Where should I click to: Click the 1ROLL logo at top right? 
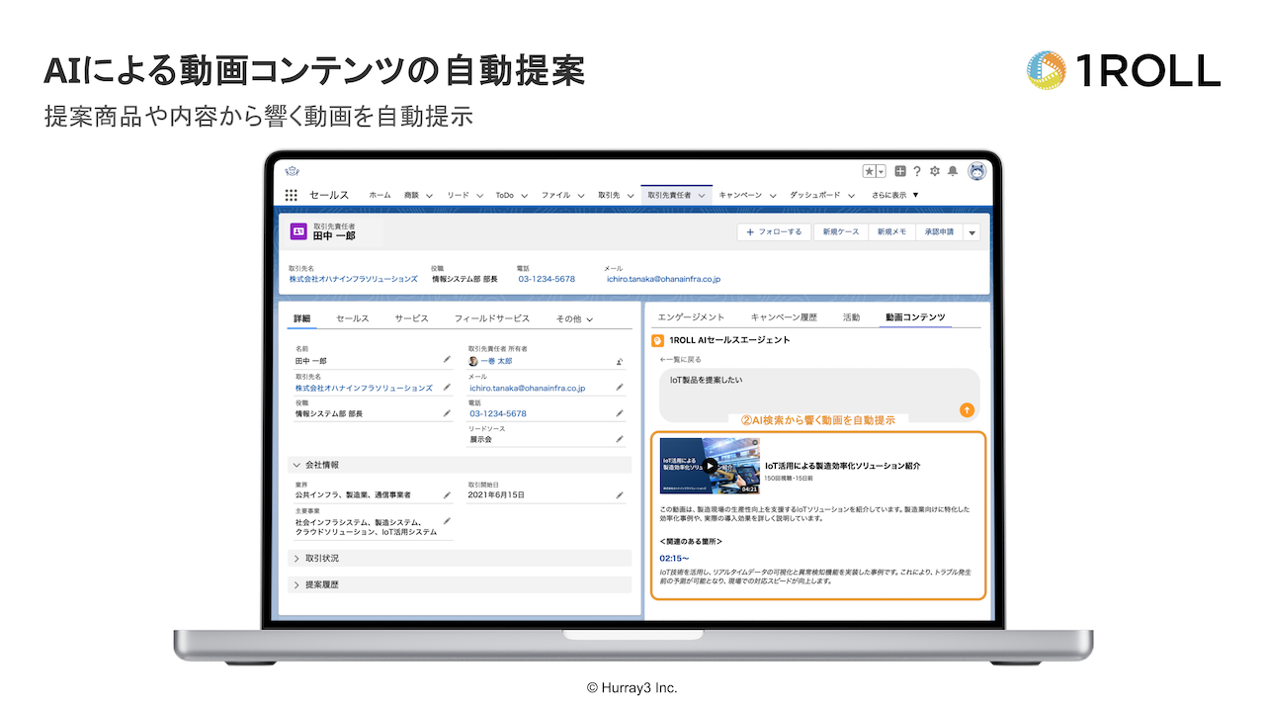click(1124, 71)
